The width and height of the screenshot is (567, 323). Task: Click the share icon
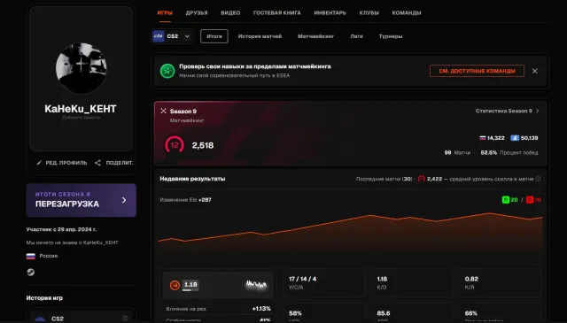pyautogui.click(x=97, y=163)
